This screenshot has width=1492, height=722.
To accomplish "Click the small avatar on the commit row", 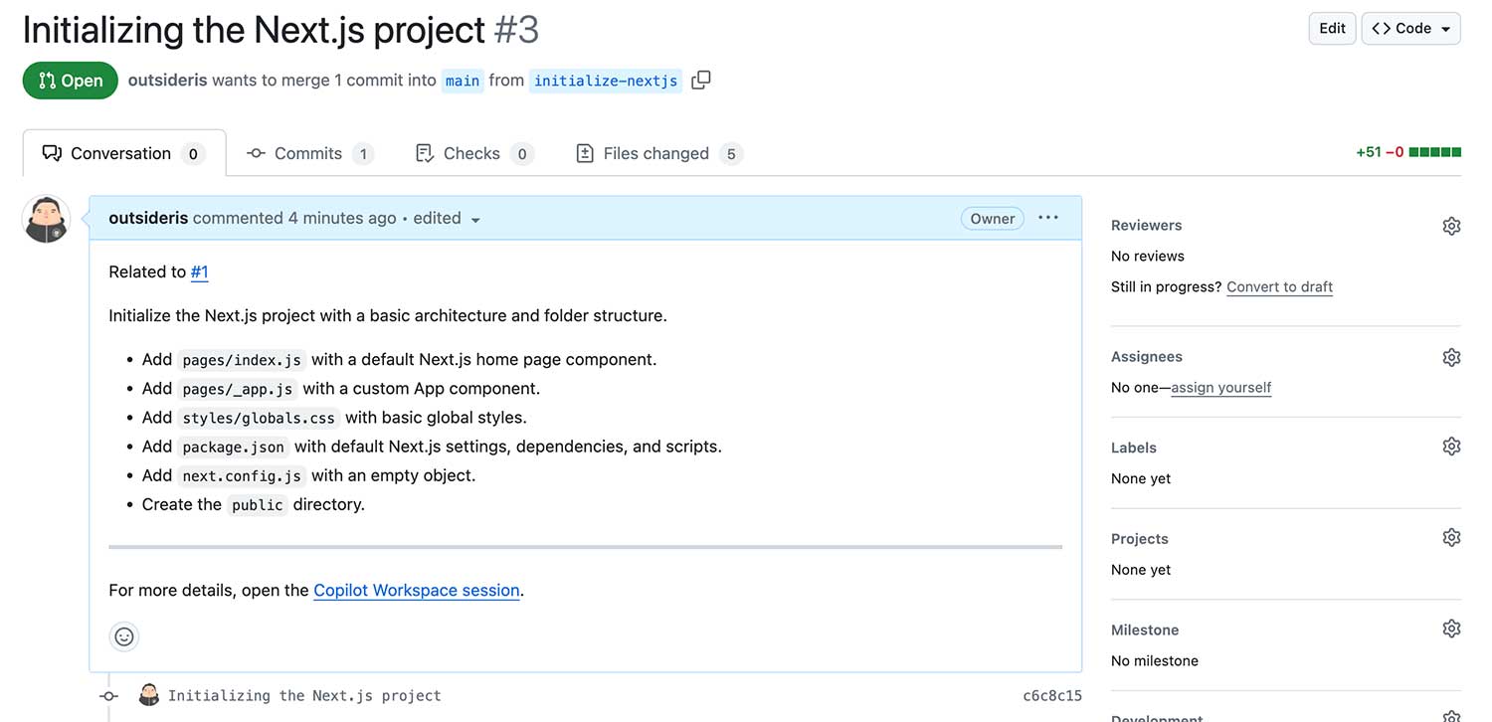I will click(x=149, y=695).
